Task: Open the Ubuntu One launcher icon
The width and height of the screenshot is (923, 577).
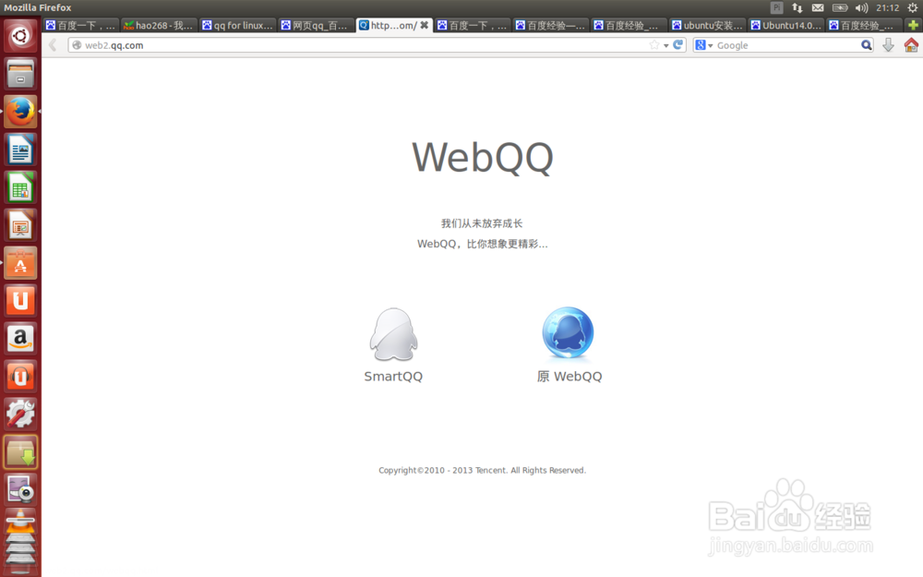Action: [20, 300]
